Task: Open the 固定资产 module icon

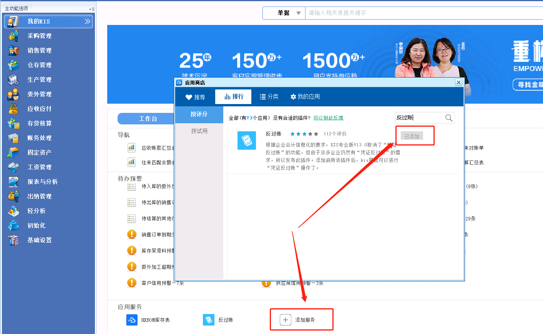Action: [x=13, y=152]
